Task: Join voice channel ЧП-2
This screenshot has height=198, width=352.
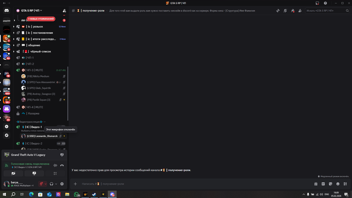Action: click(x=40, y=64)
